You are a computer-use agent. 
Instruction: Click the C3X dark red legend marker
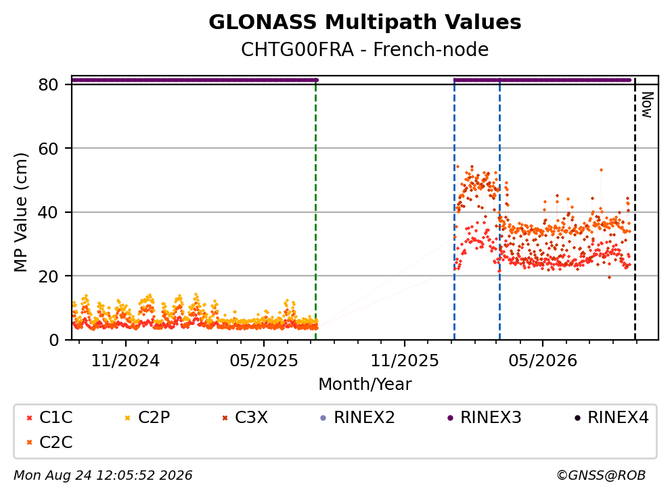(225, 418)
